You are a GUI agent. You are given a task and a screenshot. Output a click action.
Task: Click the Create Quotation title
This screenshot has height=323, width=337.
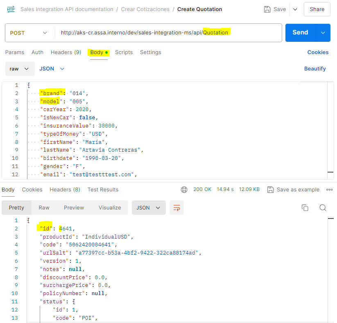(x=199, y=9)
